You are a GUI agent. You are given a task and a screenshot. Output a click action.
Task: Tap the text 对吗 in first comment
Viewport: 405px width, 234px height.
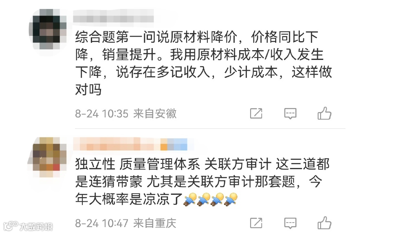tap(88, 90)
